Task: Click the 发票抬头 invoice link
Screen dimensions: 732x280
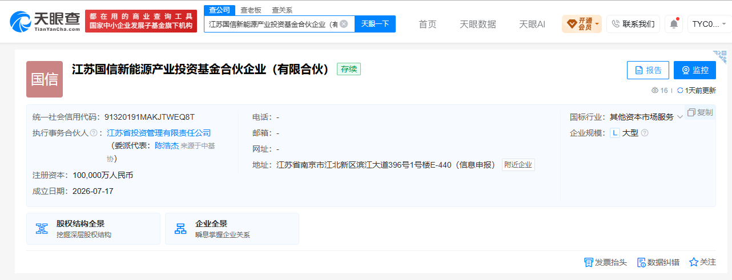Action: [x=605, y=262]
